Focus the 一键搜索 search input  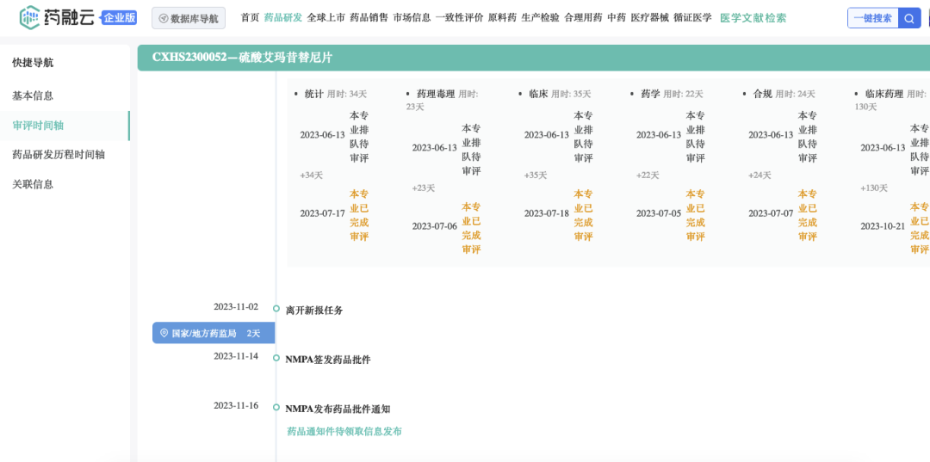[x=872, y=18]
